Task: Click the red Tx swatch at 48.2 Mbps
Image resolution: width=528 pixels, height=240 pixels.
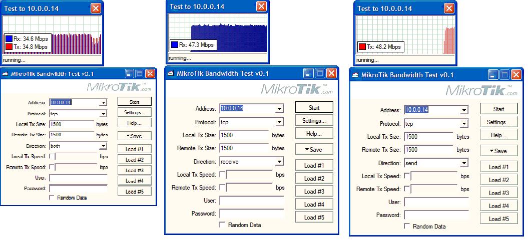Action: 362,47
